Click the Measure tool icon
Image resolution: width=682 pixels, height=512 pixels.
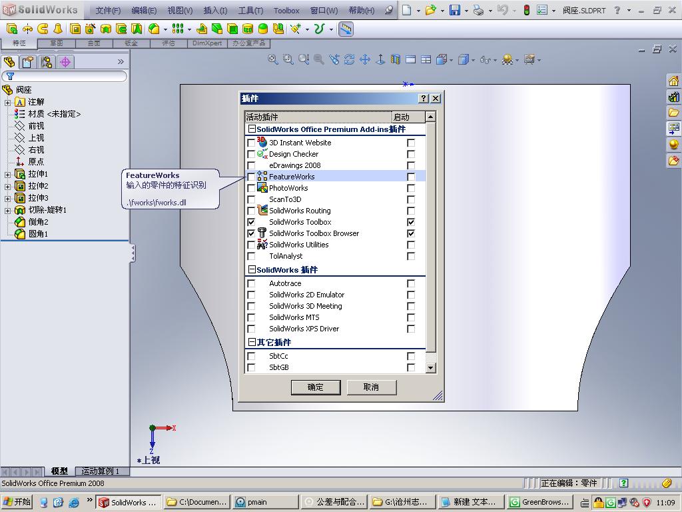click(x=346, y=29)
